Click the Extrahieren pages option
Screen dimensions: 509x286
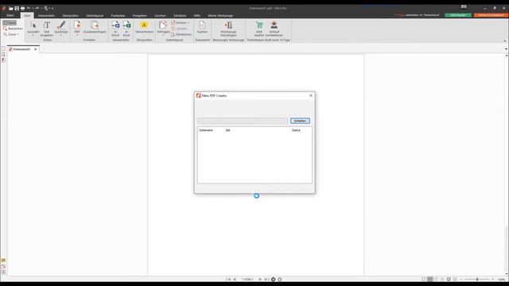181,34
